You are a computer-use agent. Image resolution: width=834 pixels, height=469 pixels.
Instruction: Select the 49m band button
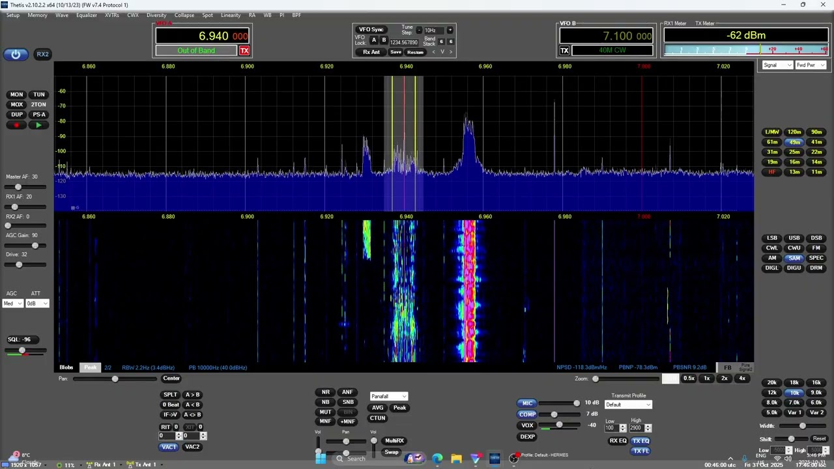coord(794,142)
